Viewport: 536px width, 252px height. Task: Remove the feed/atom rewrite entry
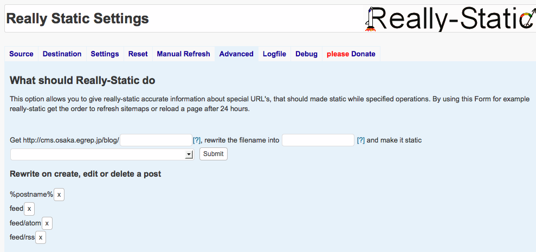pos(47,223)
